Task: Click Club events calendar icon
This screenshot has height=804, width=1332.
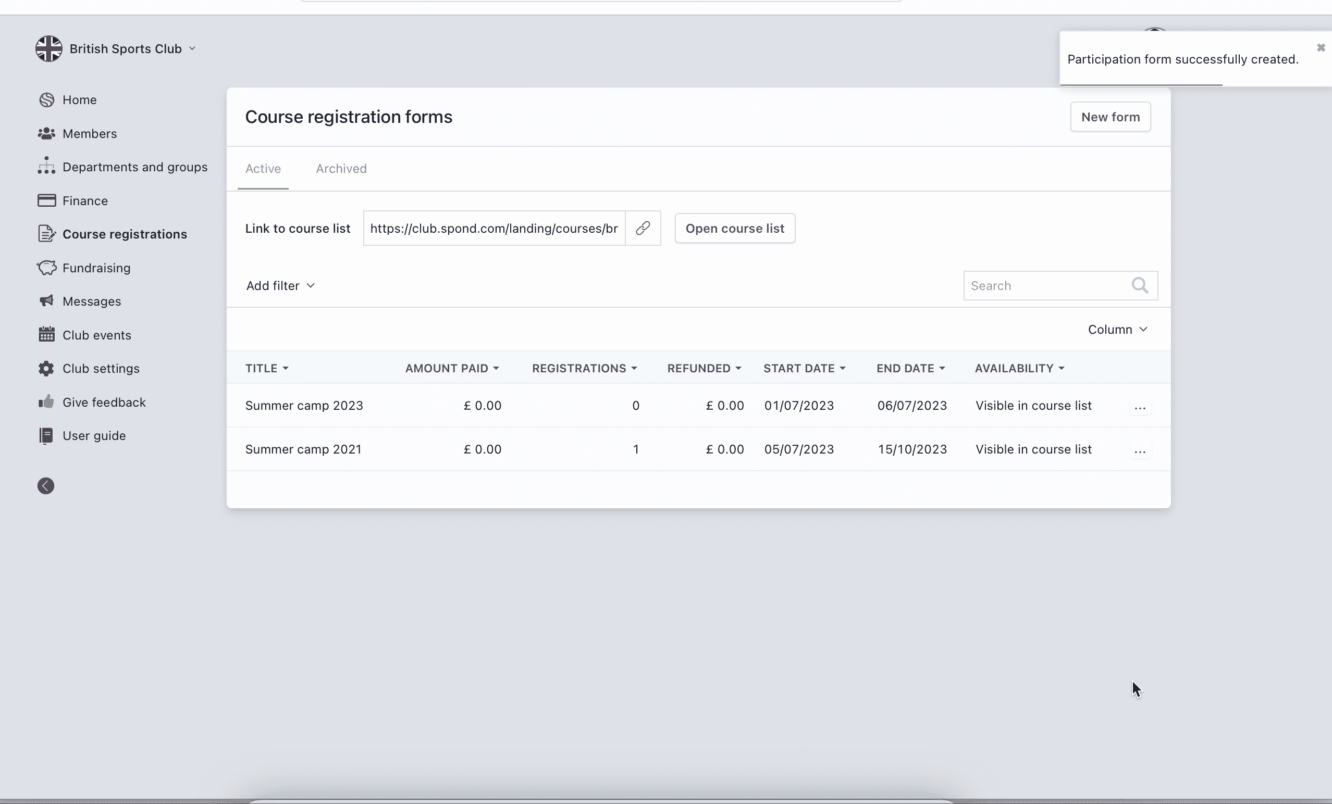Action: click(x=46, y=334)
